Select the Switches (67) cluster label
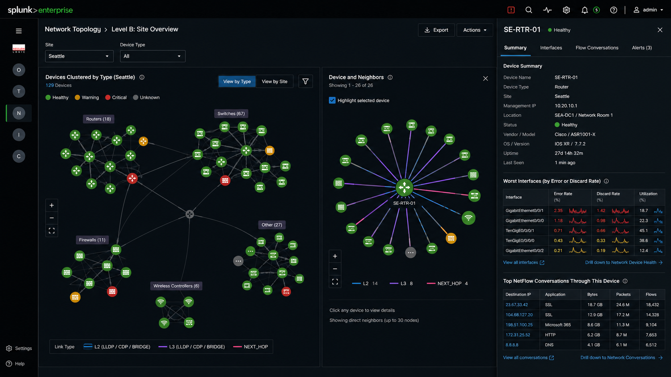Image resolution: width=671 pixels, height=377 pixels. click(231, 114)
